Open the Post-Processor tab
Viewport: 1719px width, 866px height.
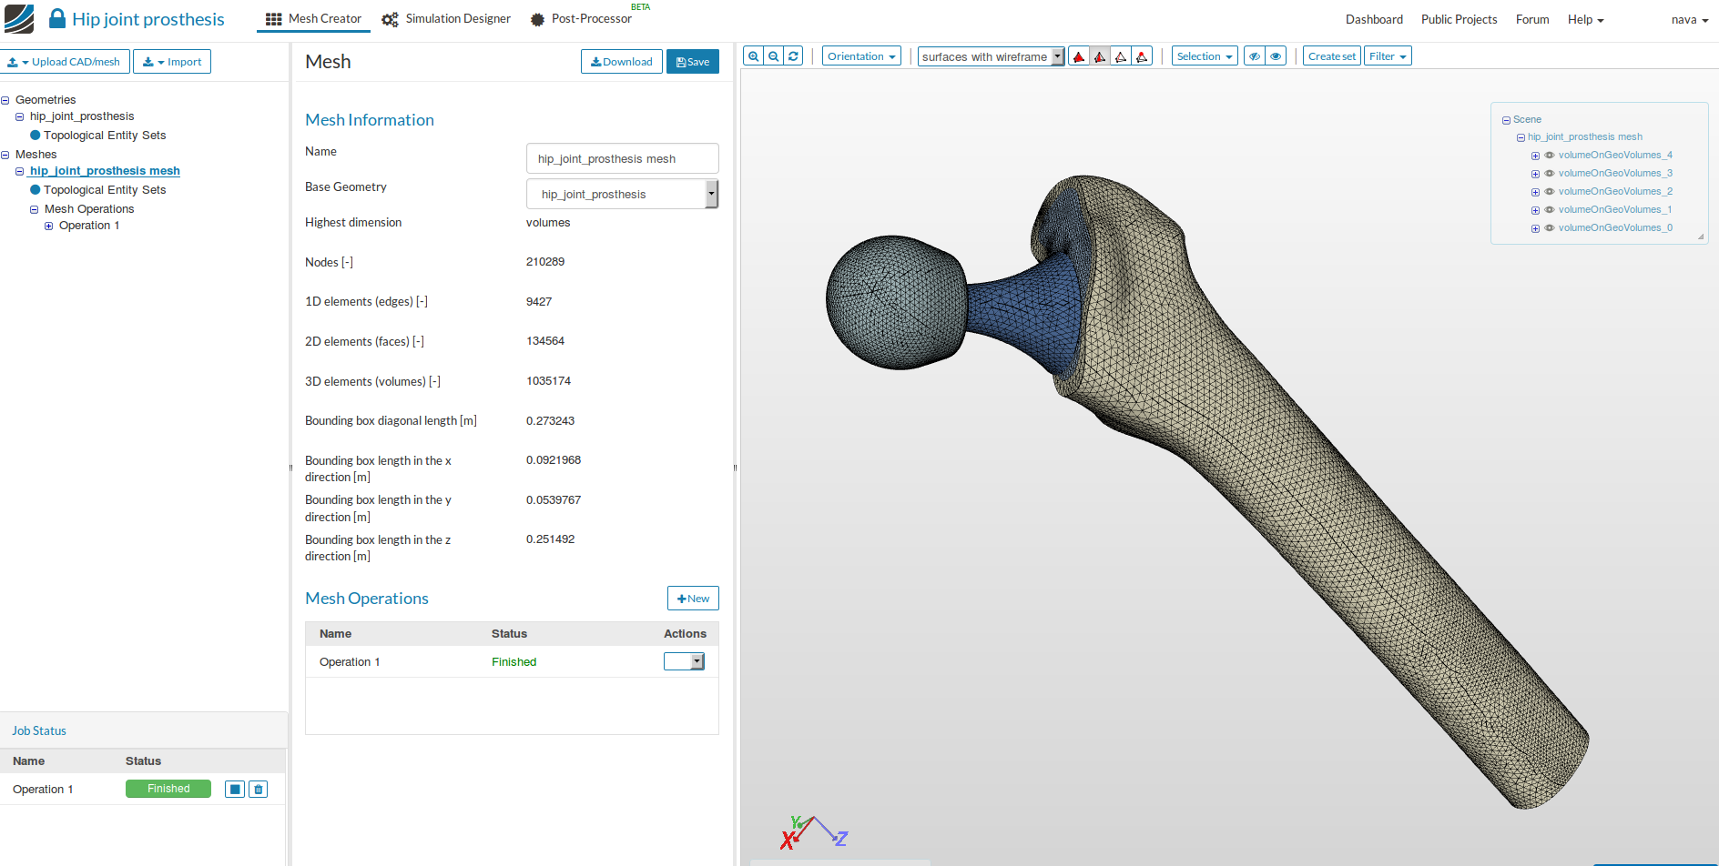point(581,19)
